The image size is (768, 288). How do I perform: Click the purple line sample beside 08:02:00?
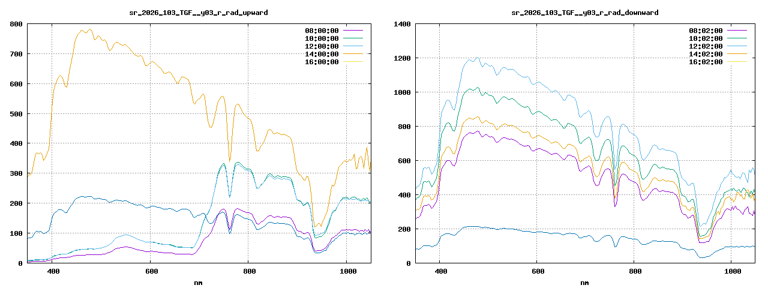(x=737, y=31)
